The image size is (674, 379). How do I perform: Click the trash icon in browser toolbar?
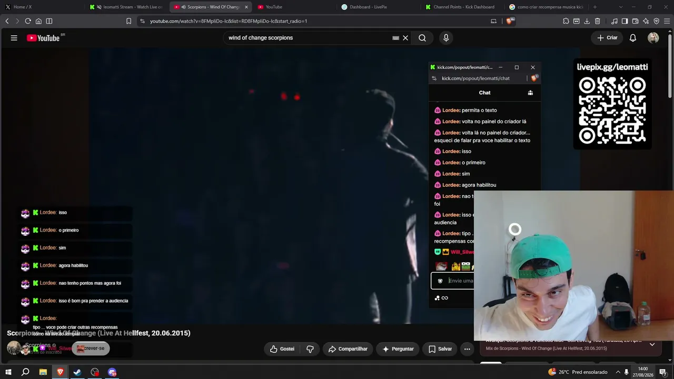598,21
